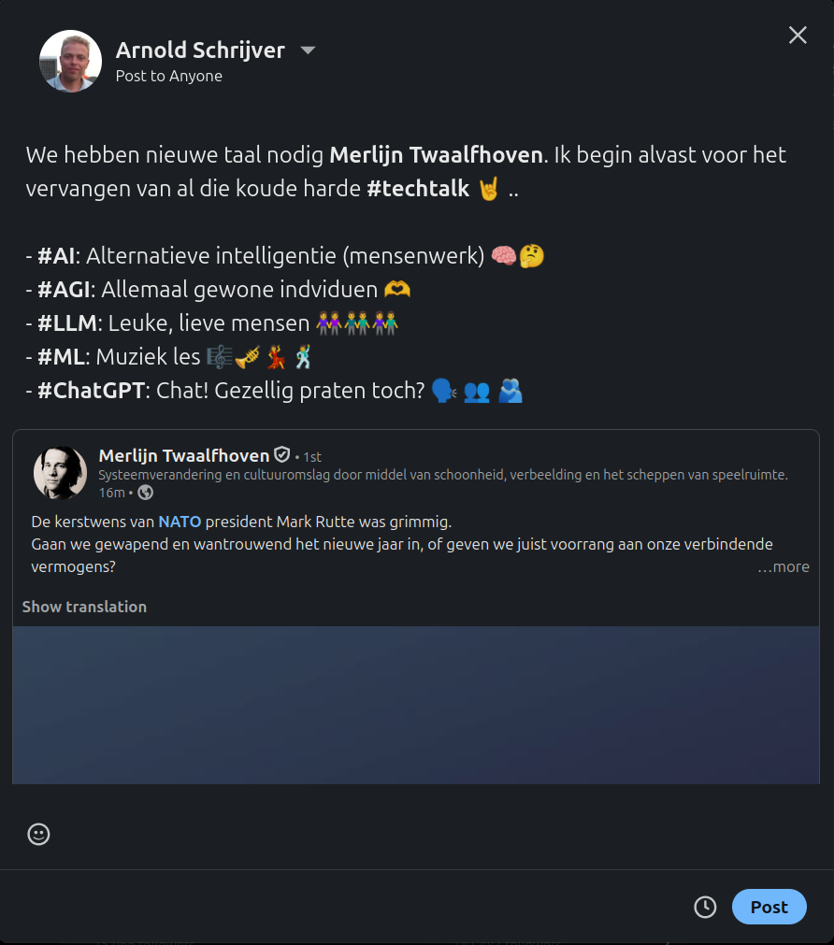
Task: Open the 'Post to Anyone' visibility selector
Action: (168, 76)
